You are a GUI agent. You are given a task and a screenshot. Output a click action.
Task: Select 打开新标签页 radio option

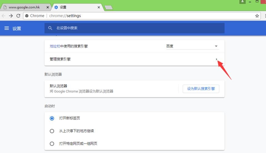[x=52, y=118]
